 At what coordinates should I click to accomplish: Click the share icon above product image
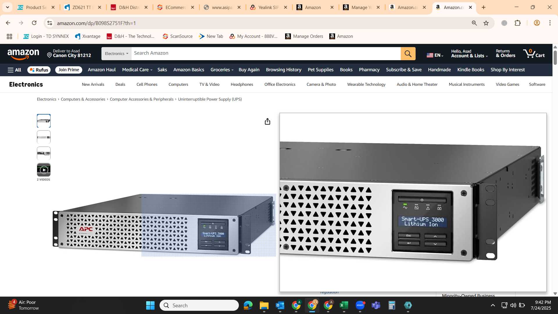267,122
